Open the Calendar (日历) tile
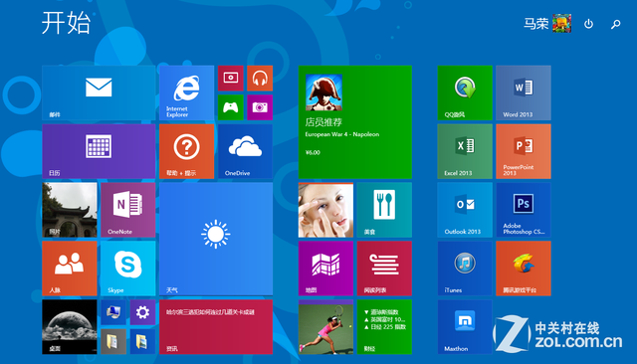Image resolution: width=637 pixels, height=364 pixels. 99,151
